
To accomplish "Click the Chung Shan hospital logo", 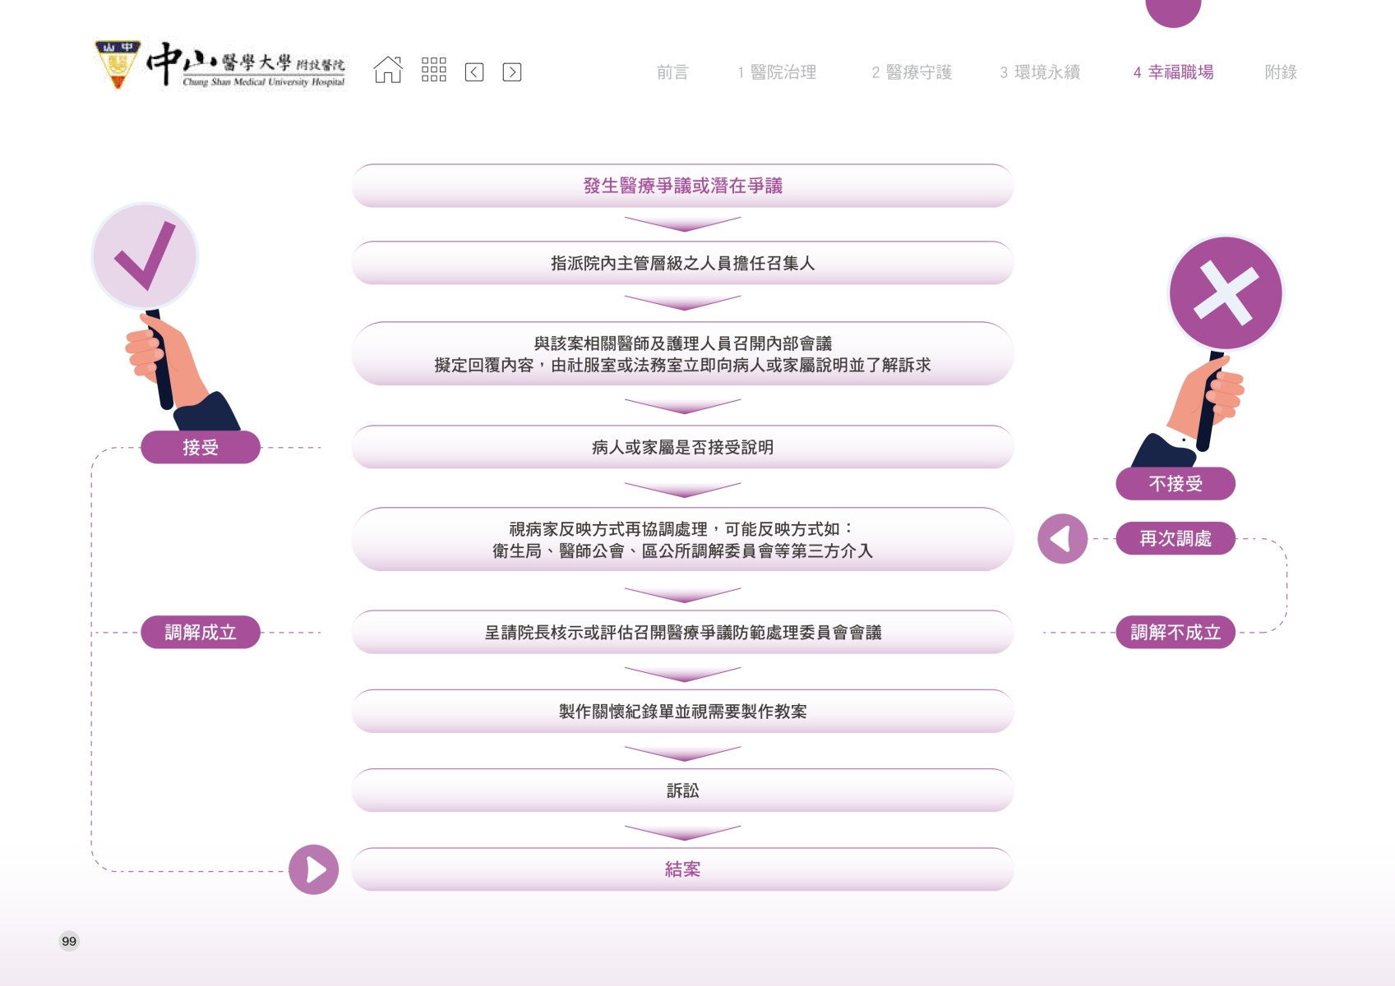I will (220, 66).
